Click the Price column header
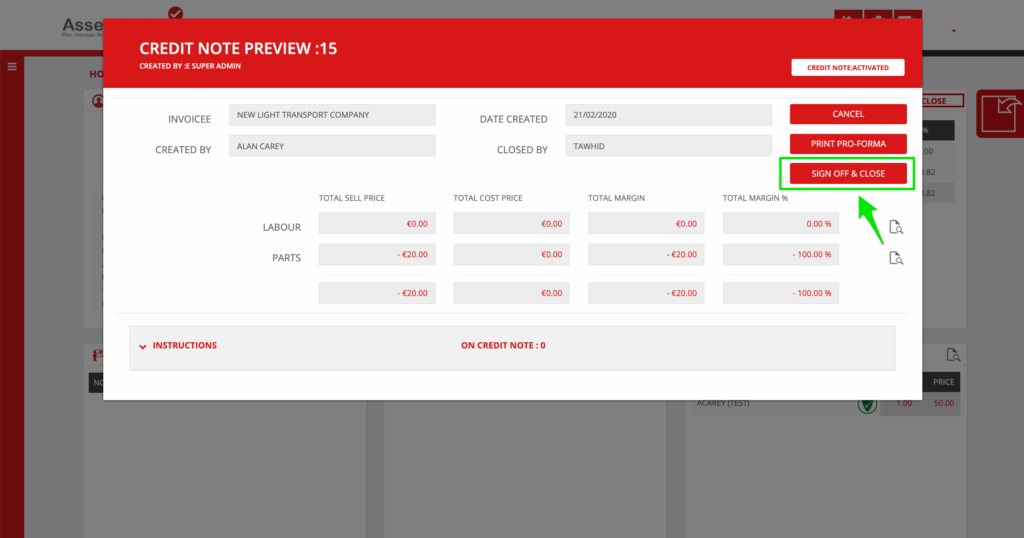The height and width of the screenshot is (538, 1024). 943,382
